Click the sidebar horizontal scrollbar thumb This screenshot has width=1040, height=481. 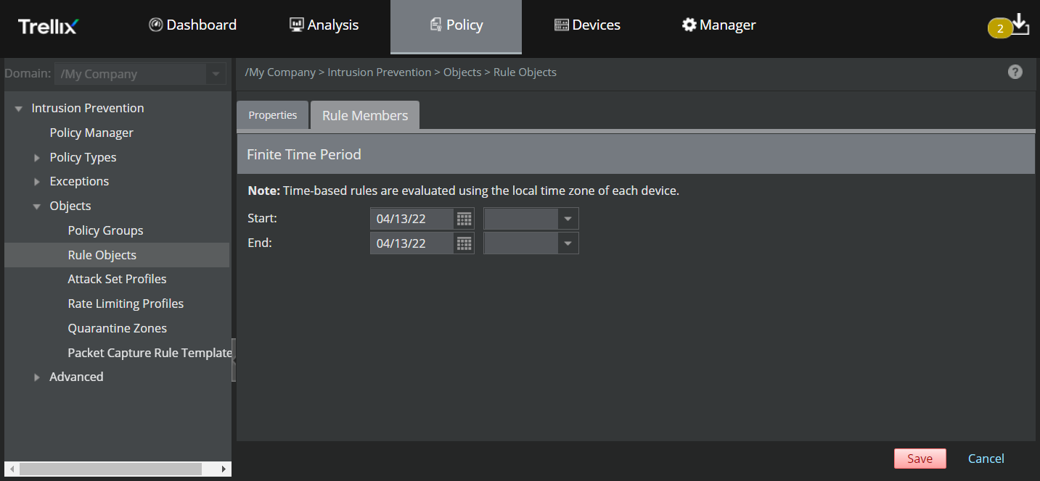click(110, 469)
